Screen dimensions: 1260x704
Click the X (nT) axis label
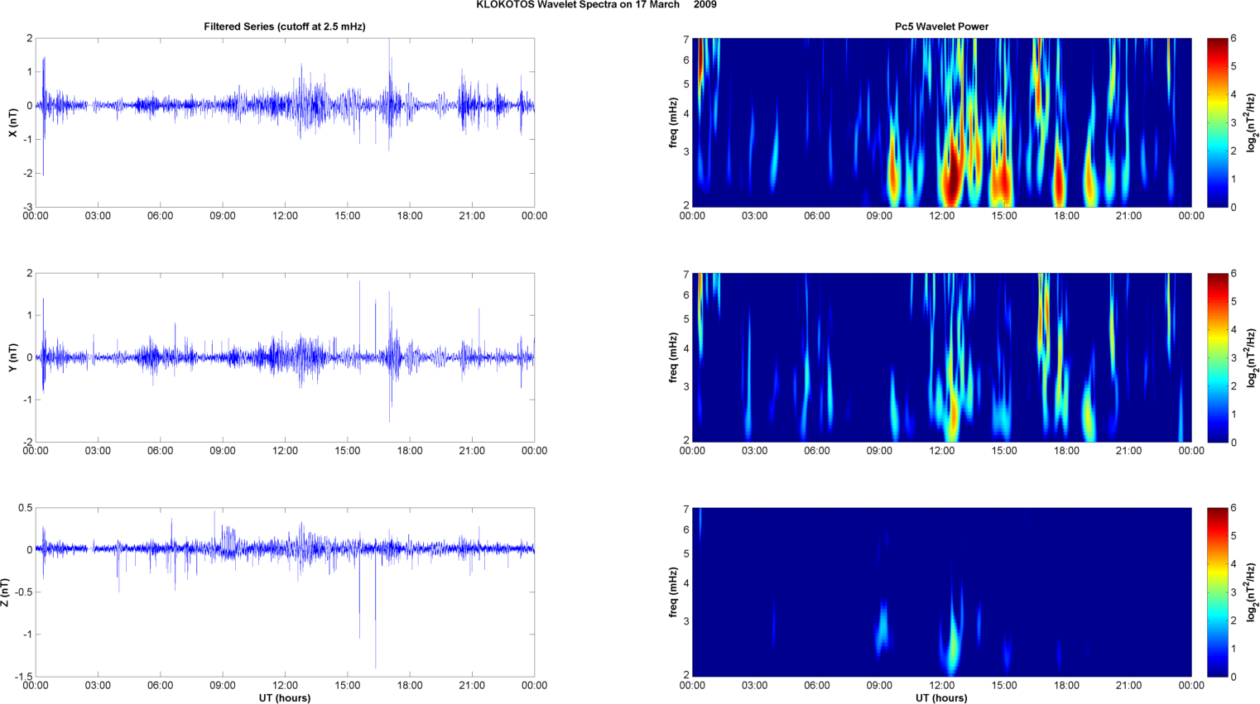(12, 122)
